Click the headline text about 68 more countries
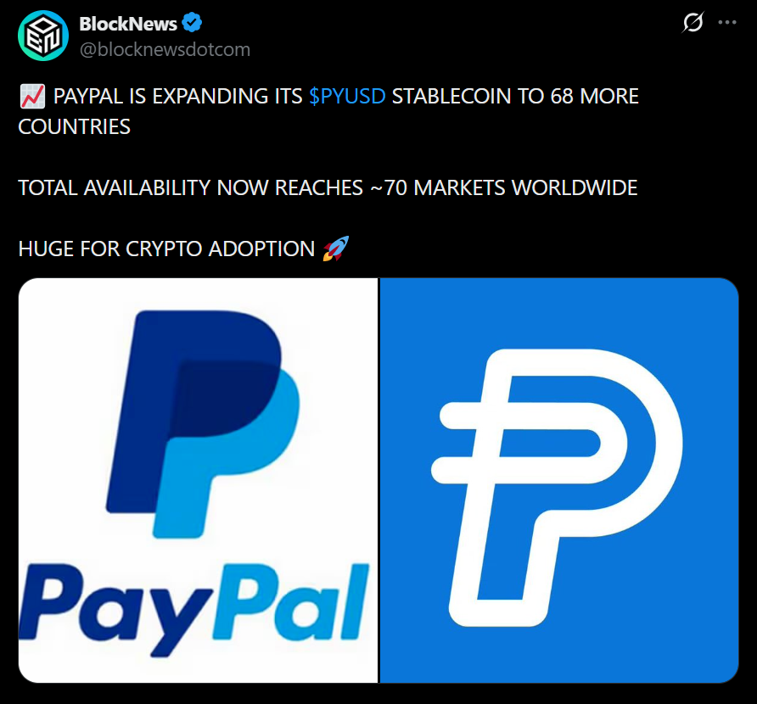The image size is (757, 704). click(328, 111)
